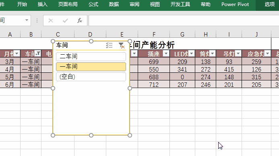Open the 公式 ribbon tab
279x156 pixels.
coord(93,4)
